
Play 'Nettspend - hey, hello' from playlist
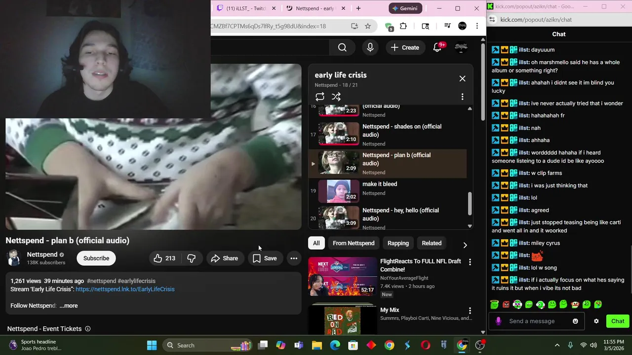point(388,218)
